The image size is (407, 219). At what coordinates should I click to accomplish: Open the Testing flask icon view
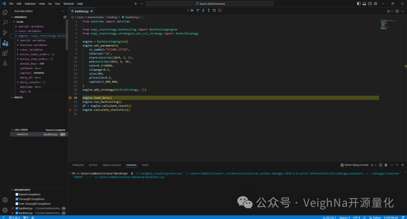(5, 63)
